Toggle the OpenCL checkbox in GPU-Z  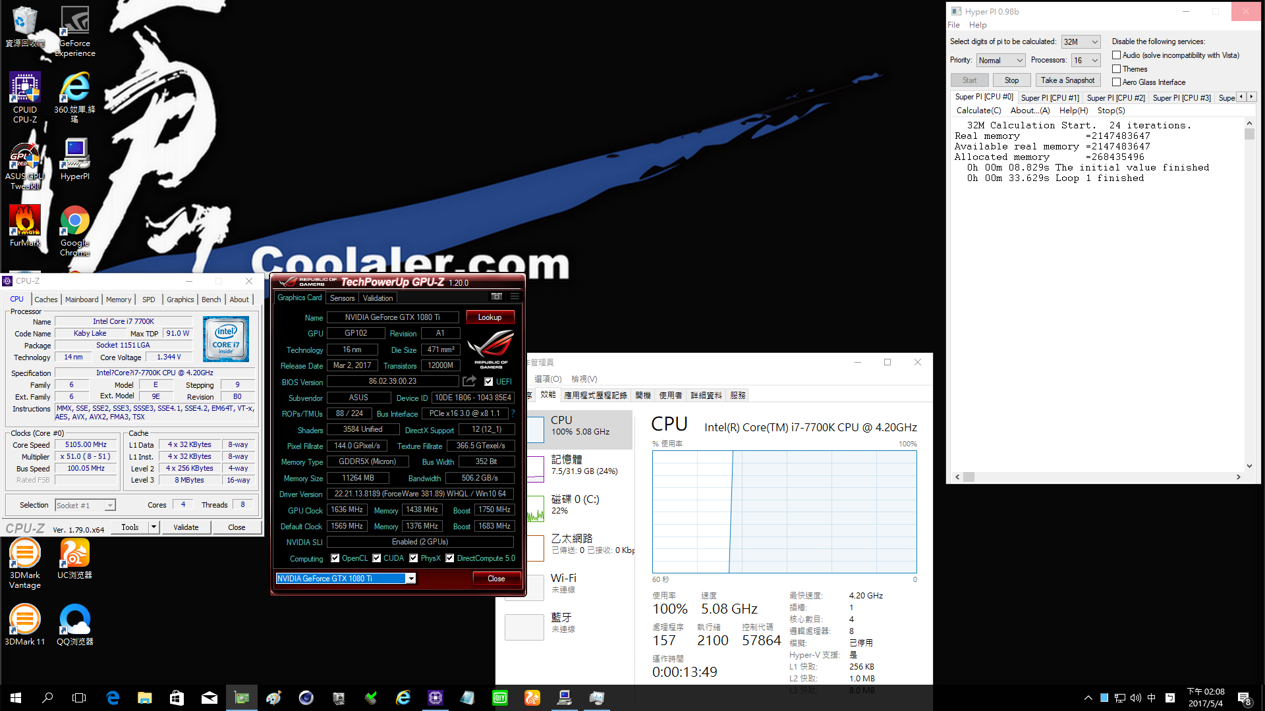[x=335, y=558]
